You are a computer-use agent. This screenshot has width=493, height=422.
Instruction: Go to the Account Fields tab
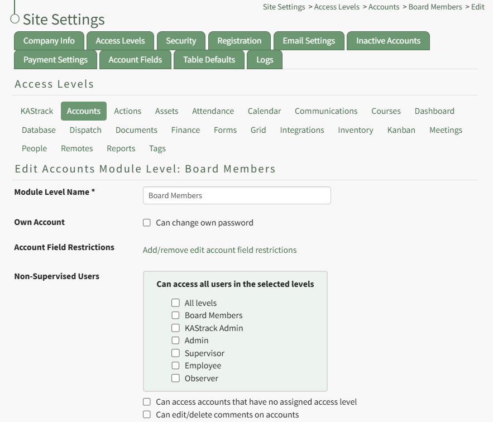pos(135,60)
